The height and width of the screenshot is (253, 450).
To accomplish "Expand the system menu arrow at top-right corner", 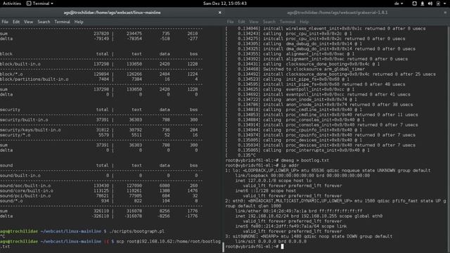I will click(445, 4).
